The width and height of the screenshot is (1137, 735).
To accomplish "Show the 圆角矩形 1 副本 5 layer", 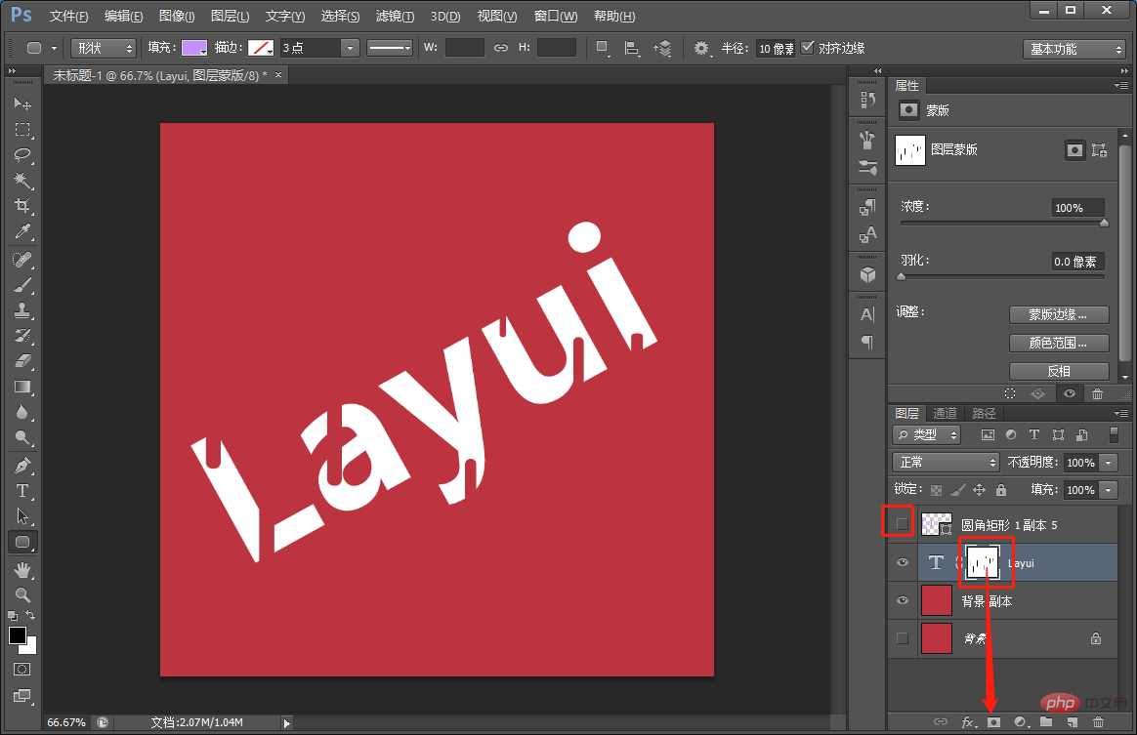I will coord(902,523).
